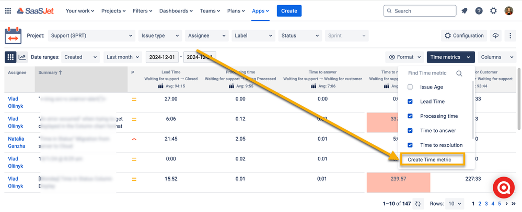Click medium priority icon in 27:00 row

point(134,99)
